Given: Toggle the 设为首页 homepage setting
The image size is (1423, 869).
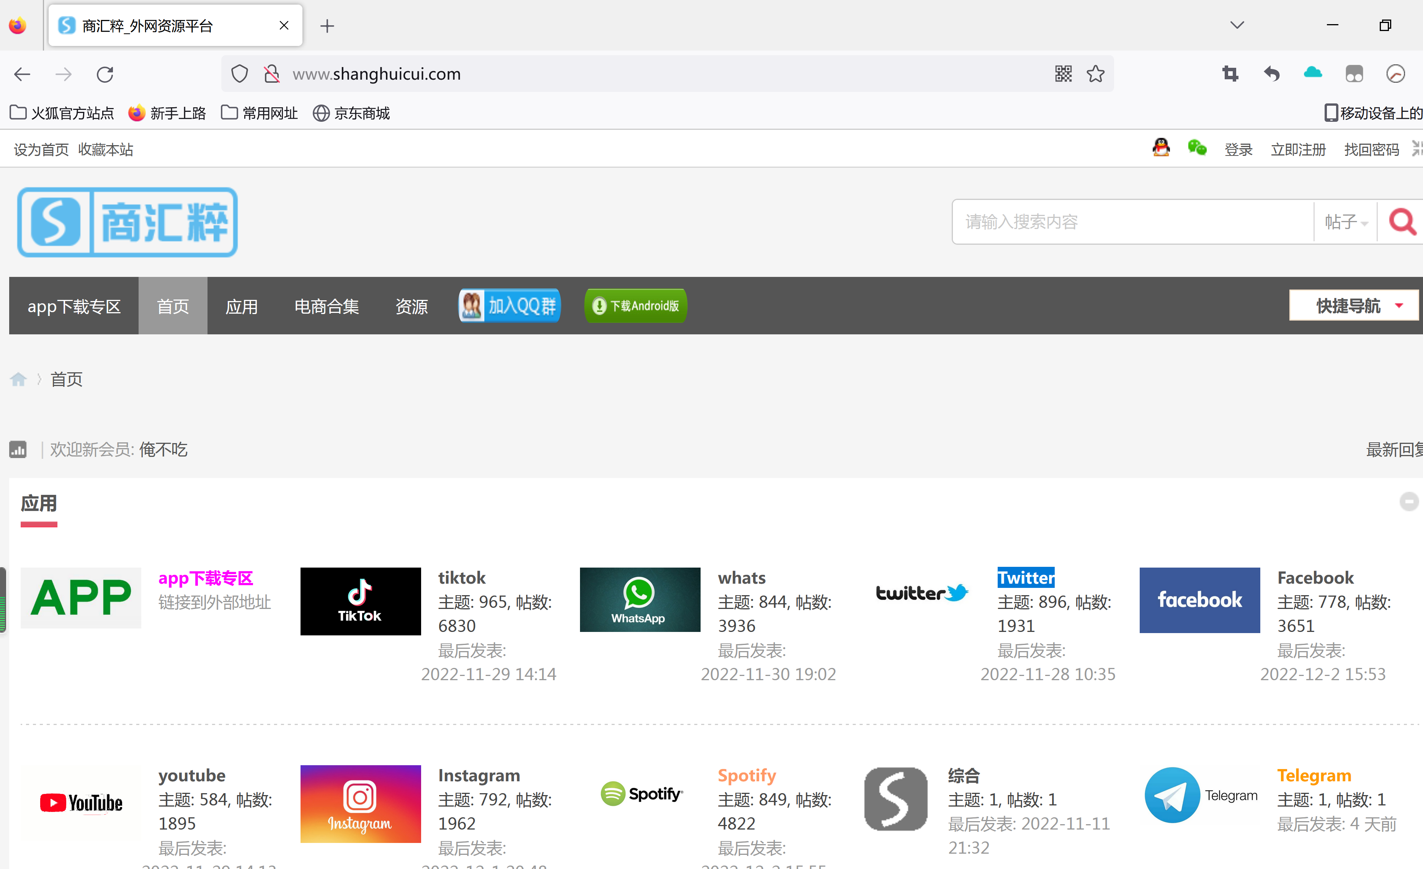Looking at the screenshot, I should point(41,149).
